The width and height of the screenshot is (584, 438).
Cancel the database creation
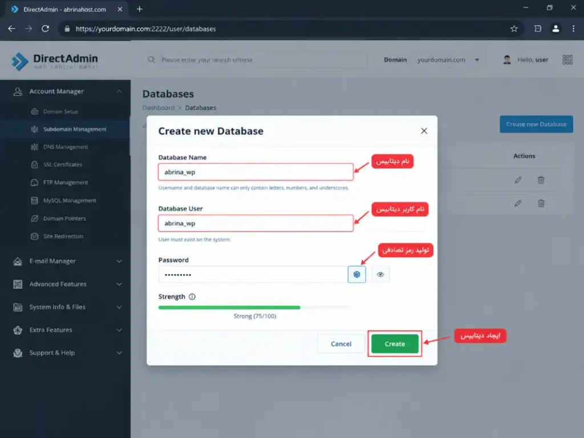pyautogui.click(x=341, y=344)
